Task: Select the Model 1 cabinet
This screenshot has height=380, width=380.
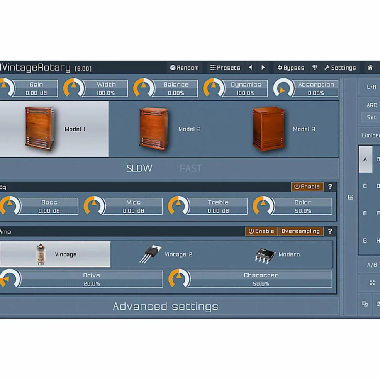Action: click(x=54, y=129)
